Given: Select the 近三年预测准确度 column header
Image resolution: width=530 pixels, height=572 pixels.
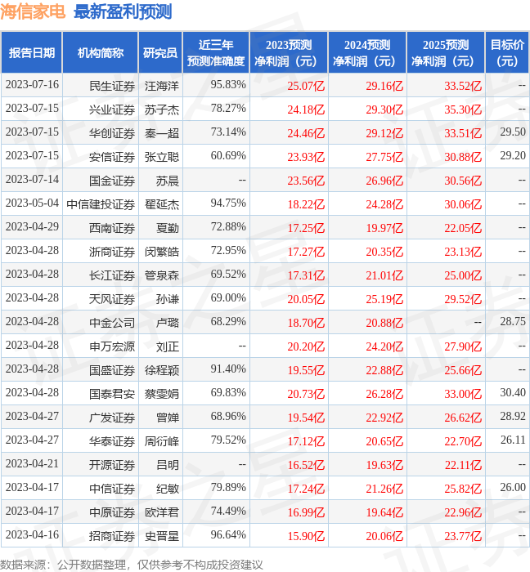Looking at the screenshot, I should [216, 52].
